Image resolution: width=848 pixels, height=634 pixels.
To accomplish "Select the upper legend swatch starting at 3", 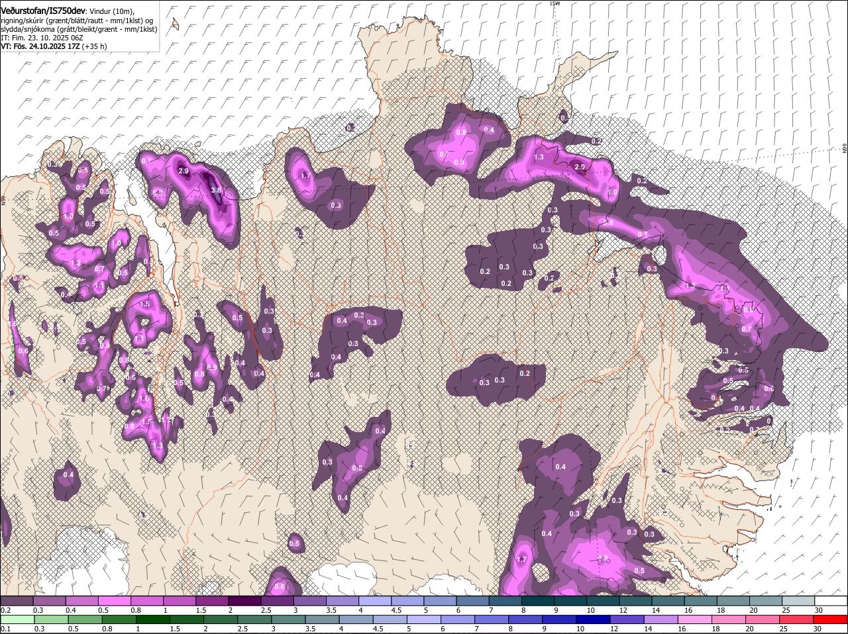I will point(310,601).
